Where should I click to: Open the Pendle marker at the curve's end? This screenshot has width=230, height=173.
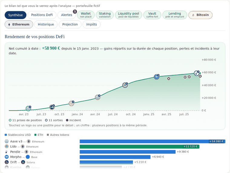point(196,73)
